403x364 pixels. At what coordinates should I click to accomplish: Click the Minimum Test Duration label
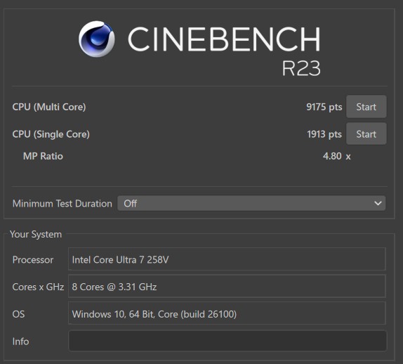point(62,204)
